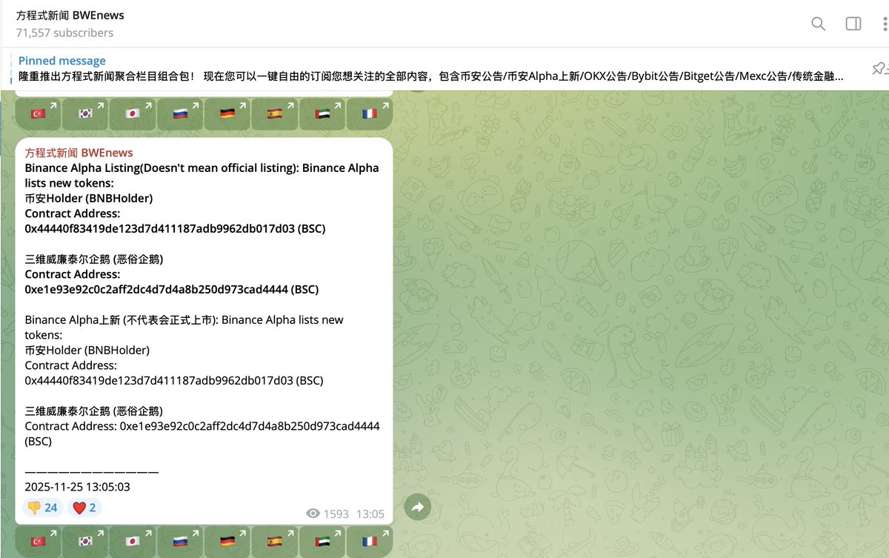This screenshot has height=558, width=889.
Task: Open Turkish flag link above the Binance Alpha message
Action: pyautogui.click(x=38, y=113)
